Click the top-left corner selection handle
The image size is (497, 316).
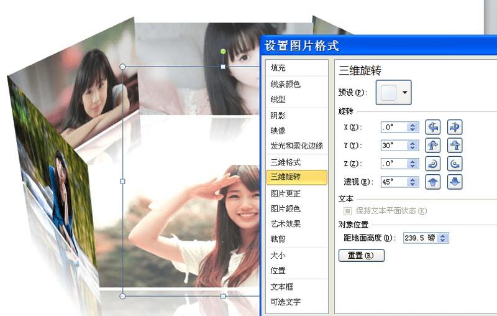(x=122, y=67)
